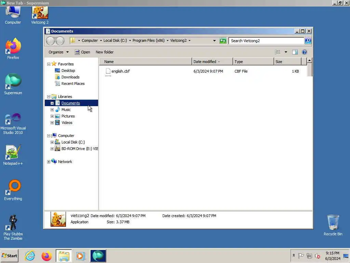Click the Search Vietcong2 input field
Screen dimensions: 350x263
point(266,41)
